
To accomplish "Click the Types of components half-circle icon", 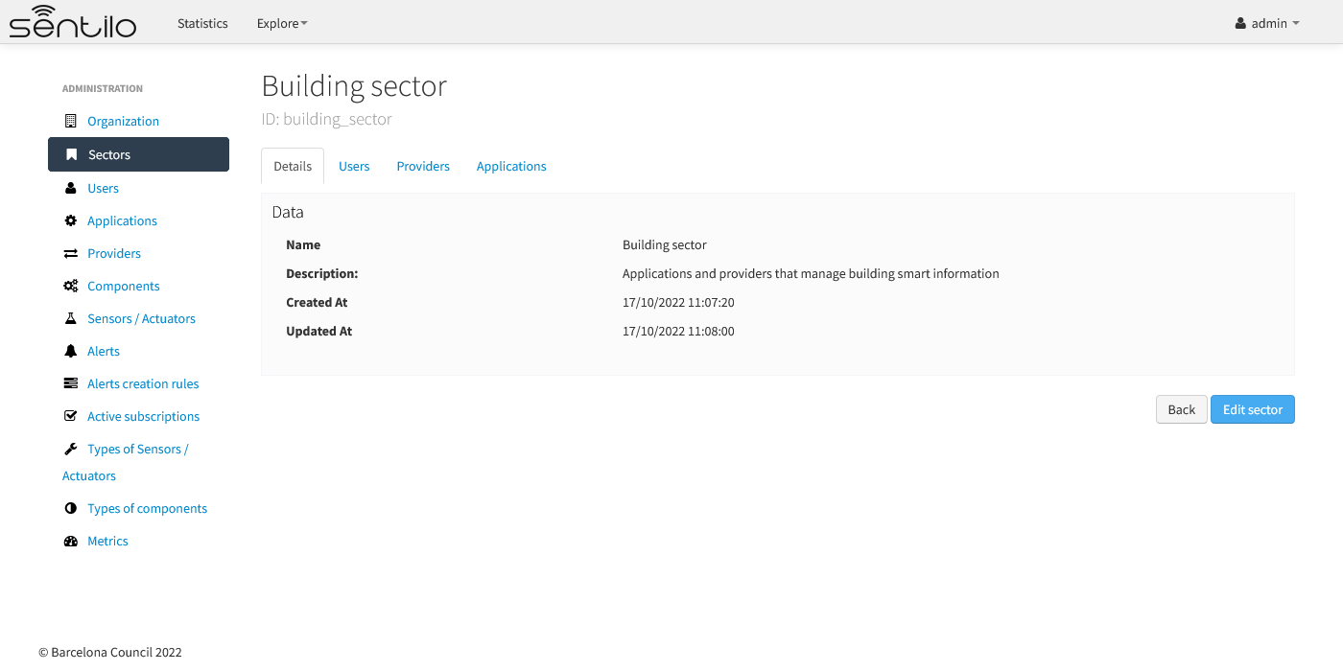I will (70, 508).
